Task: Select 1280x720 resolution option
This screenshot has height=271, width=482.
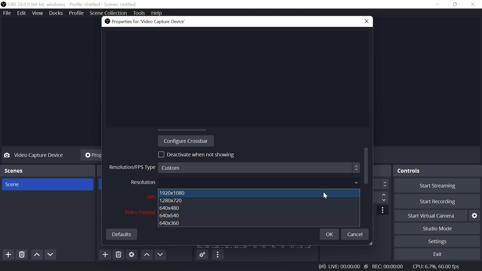Action: pyautogui.click(x=170, y=200)
